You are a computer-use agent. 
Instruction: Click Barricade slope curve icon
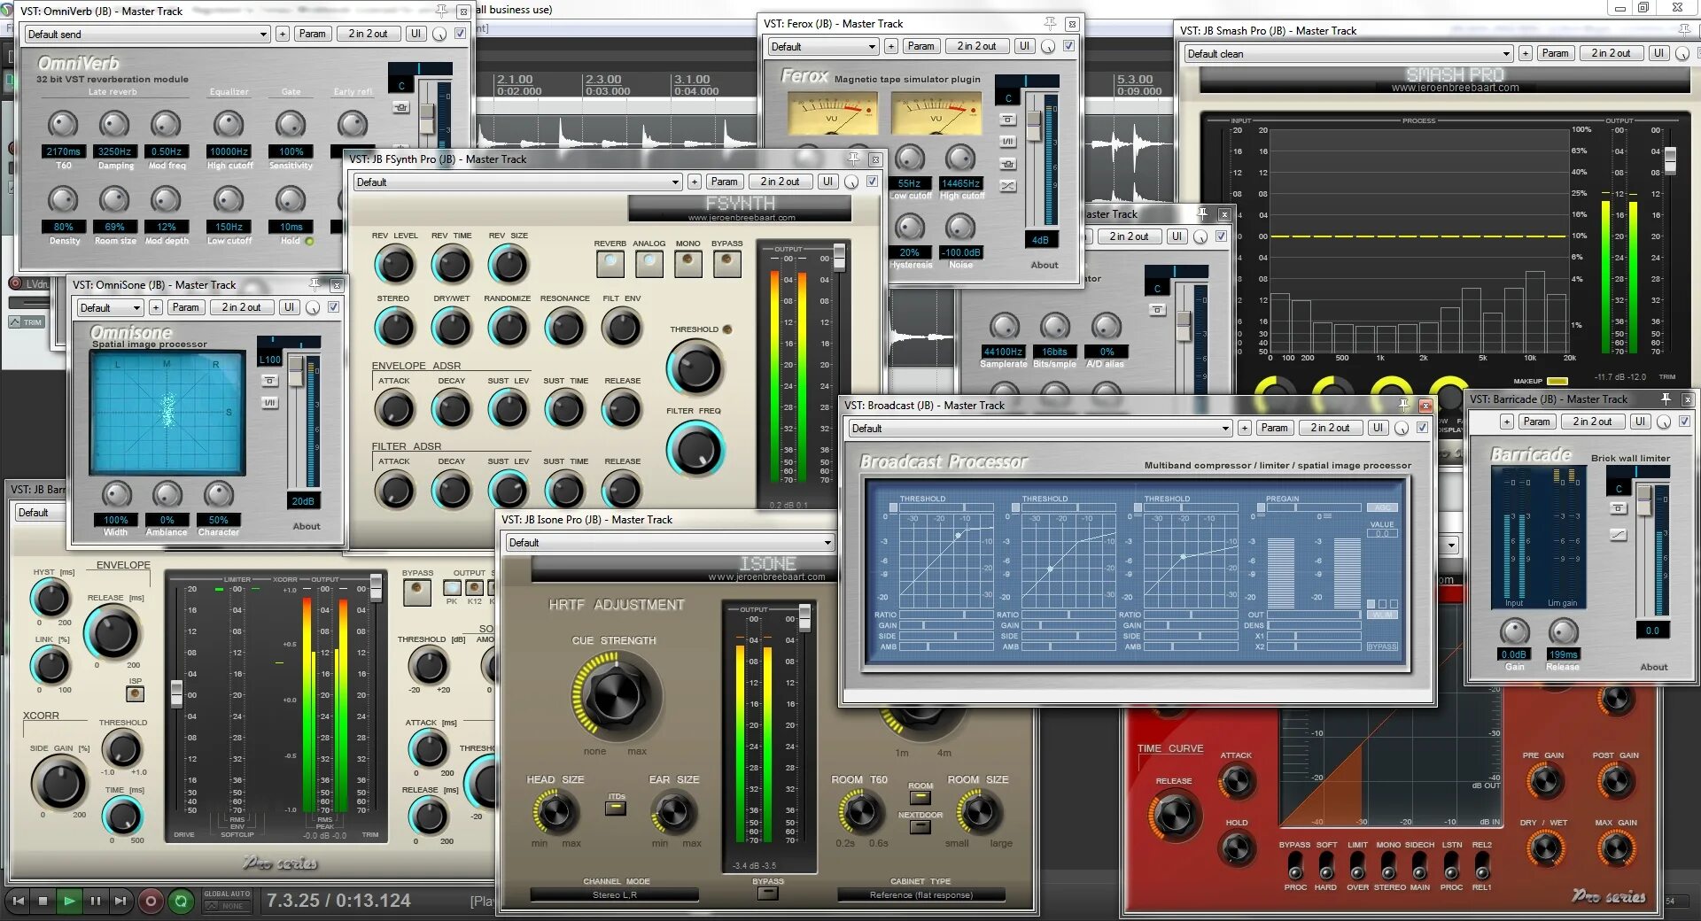1619,534
